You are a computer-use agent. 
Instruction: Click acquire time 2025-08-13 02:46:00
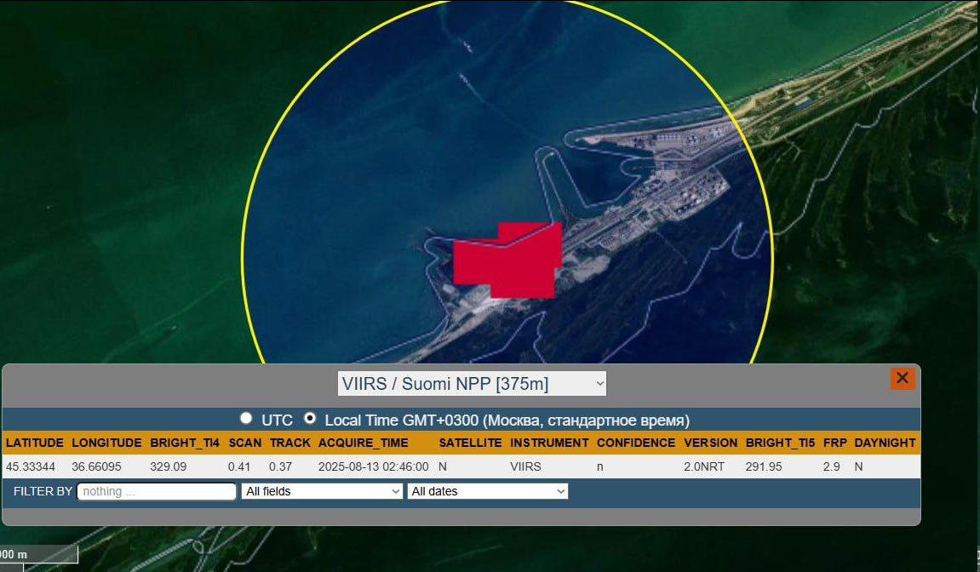tap(373, 466)
